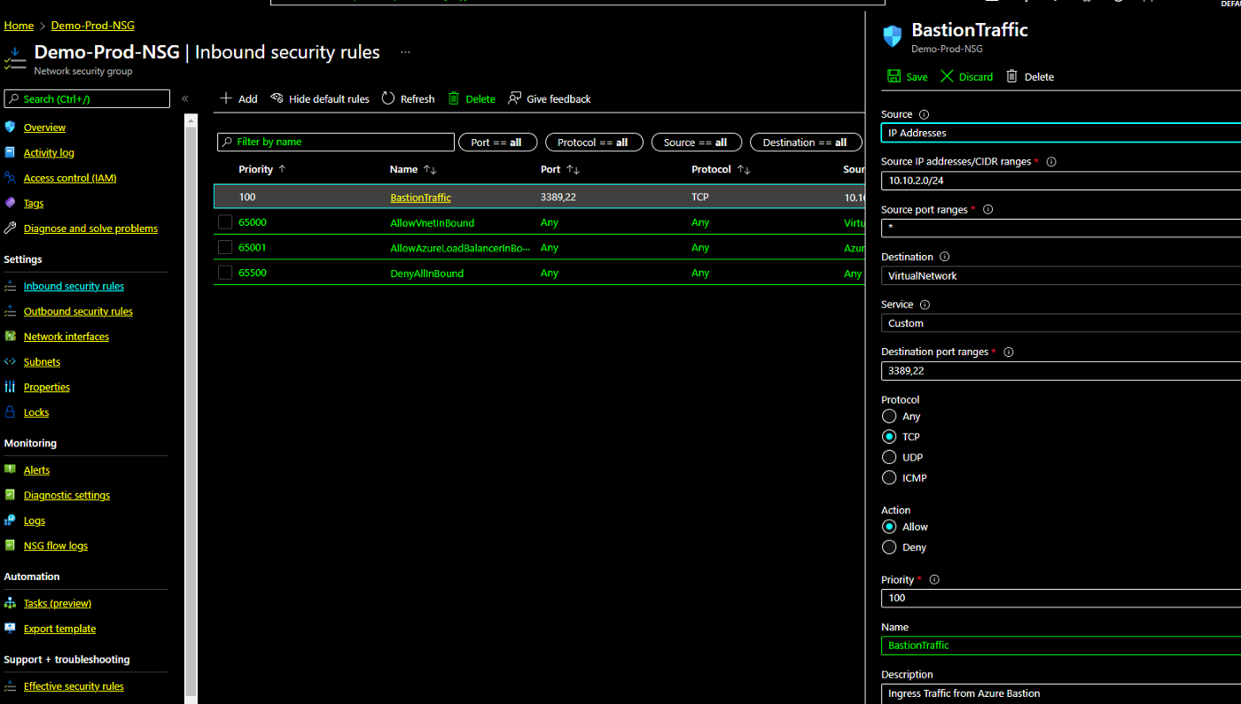Click the Add button in toolbar
Viewport: 1241px width, 704px height.
[238, 98]
